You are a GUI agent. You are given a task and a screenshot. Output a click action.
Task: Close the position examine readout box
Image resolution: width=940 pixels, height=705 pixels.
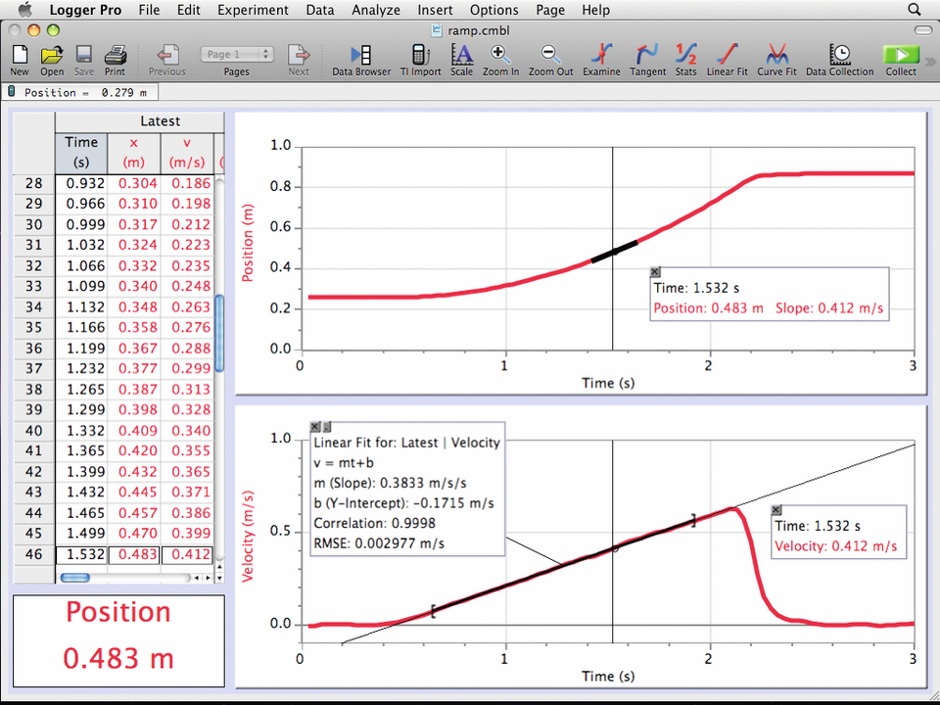(655, 272)
